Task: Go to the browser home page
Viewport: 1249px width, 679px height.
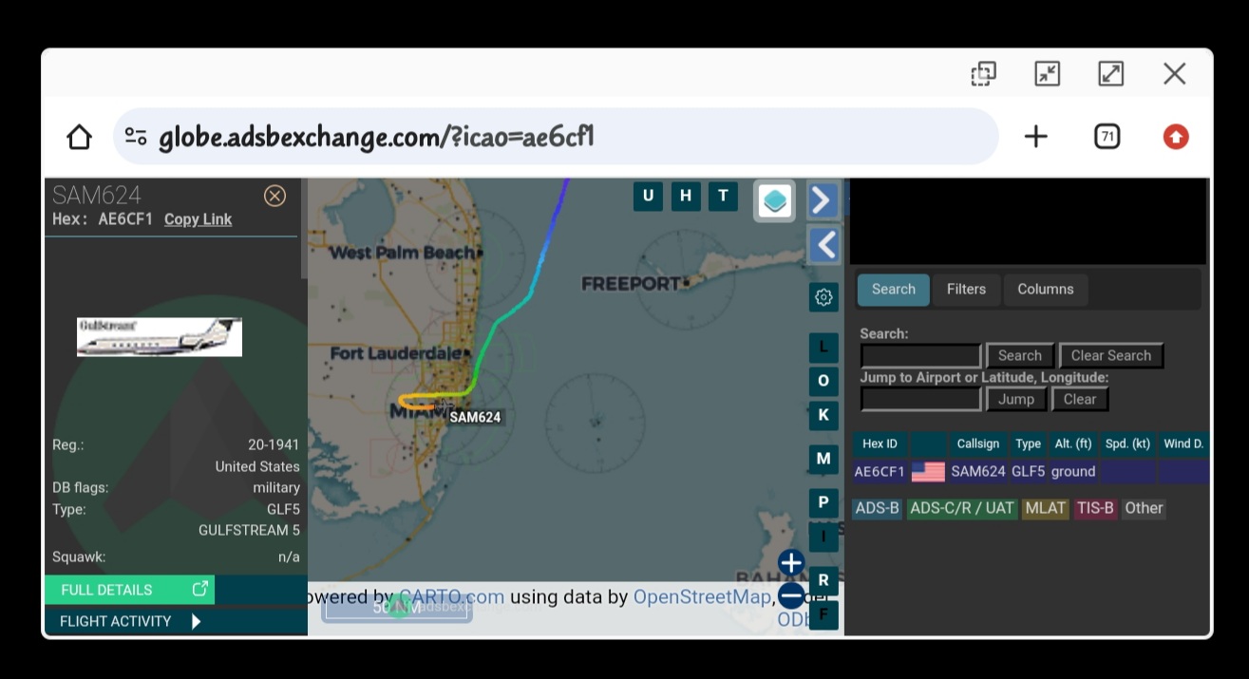Action: 79,137
